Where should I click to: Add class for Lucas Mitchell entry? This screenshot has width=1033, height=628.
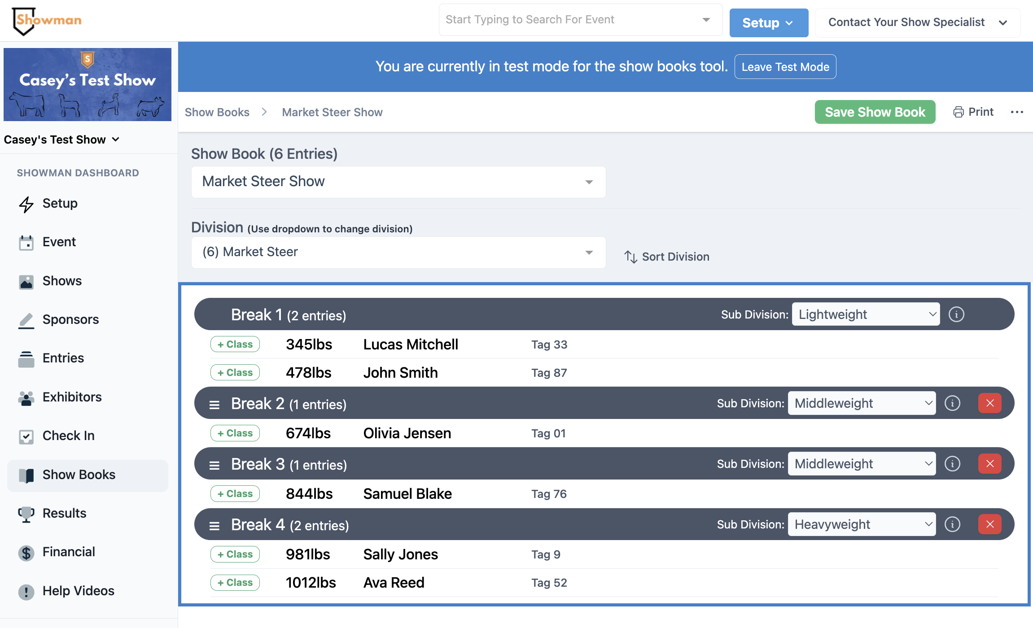(235, 345)
